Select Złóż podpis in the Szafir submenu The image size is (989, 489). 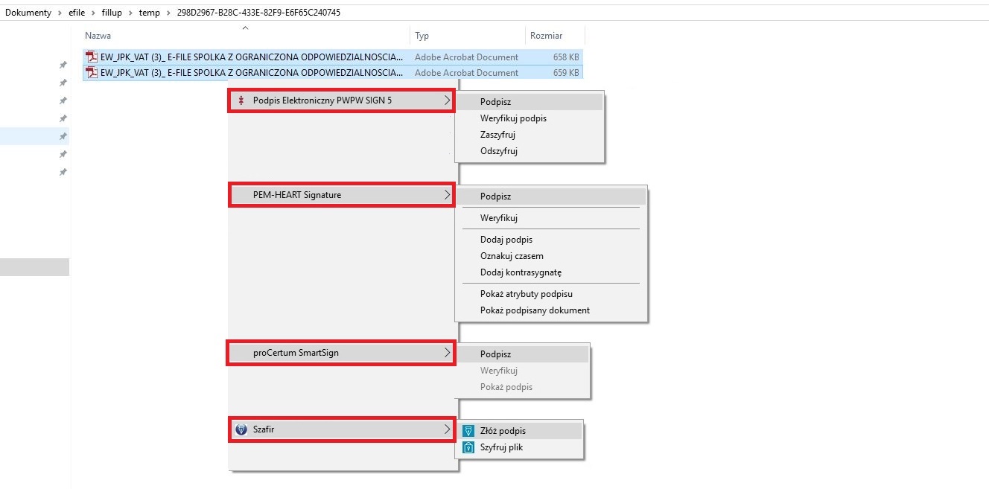(x=519, y=431)
